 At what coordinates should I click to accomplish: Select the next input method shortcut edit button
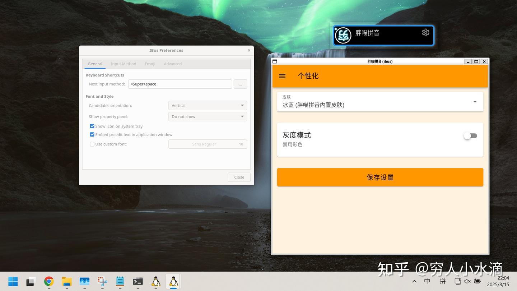240,84
